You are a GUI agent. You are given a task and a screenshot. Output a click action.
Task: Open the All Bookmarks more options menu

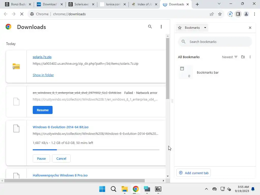(x=250, y=57)
